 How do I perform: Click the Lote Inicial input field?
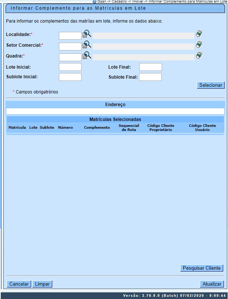pyautogui.click(x=70, y=67)
